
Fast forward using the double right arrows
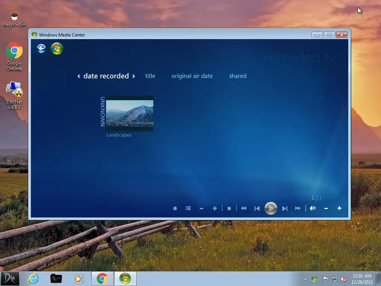coord(298,209)
